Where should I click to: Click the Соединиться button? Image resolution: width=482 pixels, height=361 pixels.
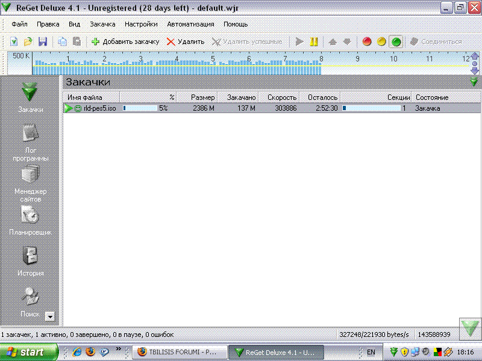(x=436, y=42)
